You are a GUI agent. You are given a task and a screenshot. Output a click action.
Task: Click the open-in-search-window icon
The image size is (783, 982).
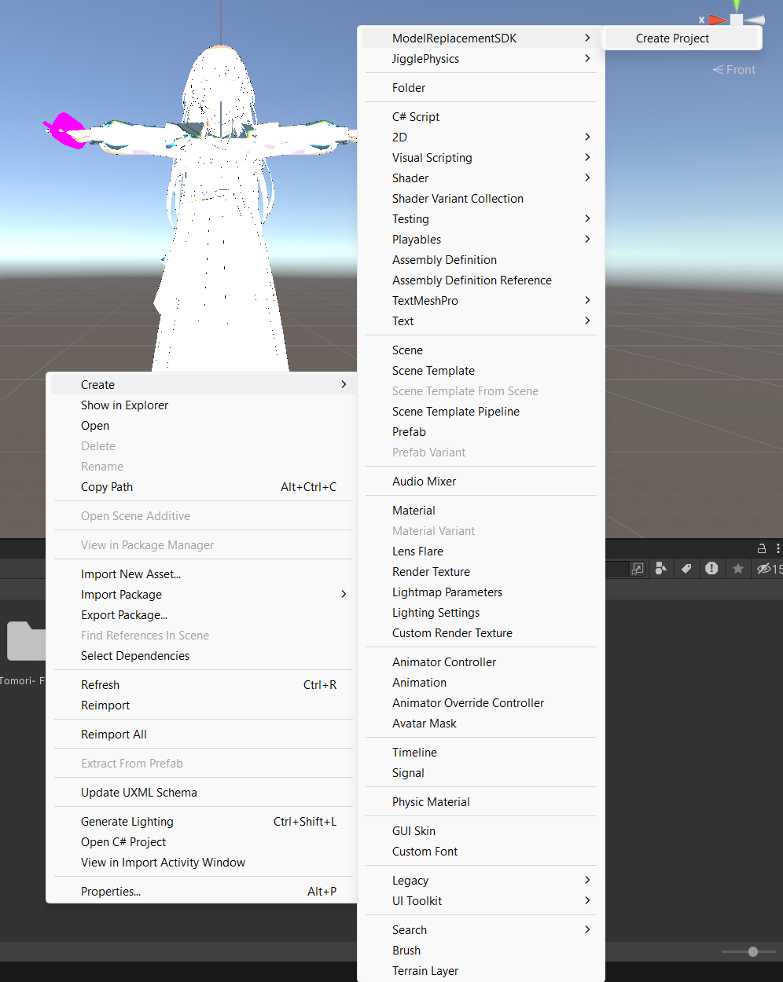click(x=638, y=568)
